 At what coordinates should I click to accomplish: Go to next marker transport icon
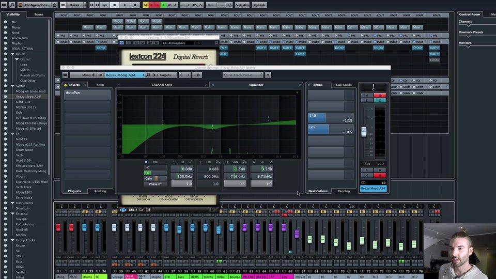tap(98, 5)
